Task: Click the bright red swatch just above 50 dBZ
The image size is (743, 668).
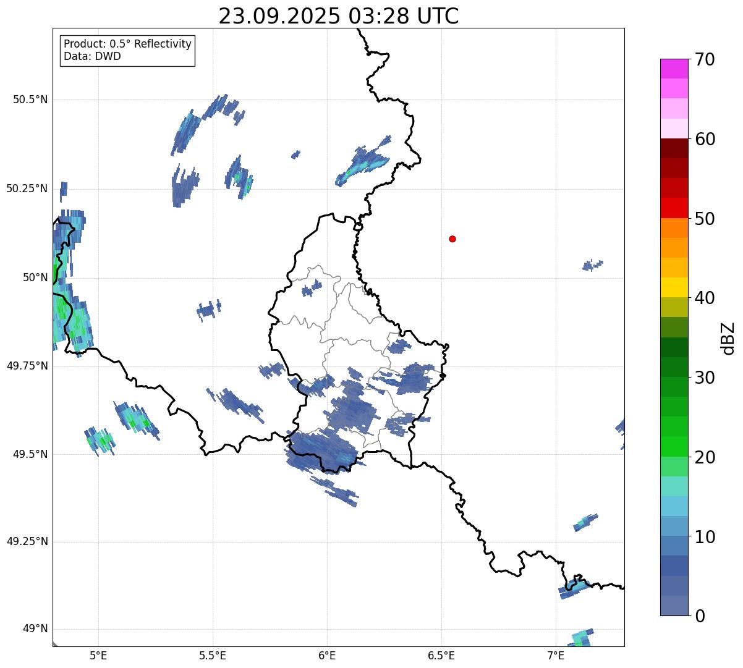Action: click(674, 208)
